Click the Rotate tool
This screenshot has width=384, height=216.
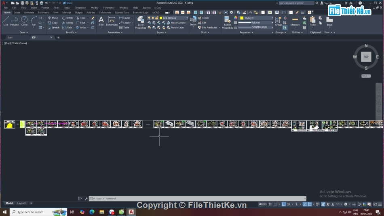[x=68, y=18]
